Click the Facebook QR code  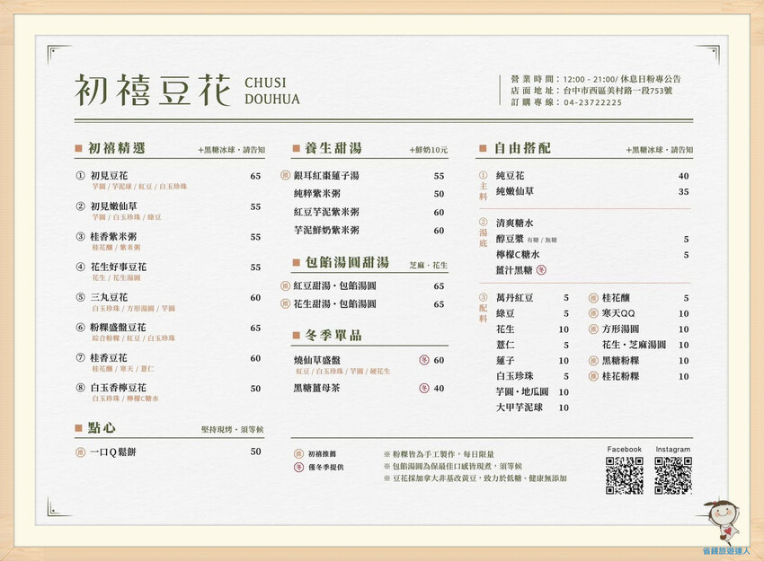624,476
